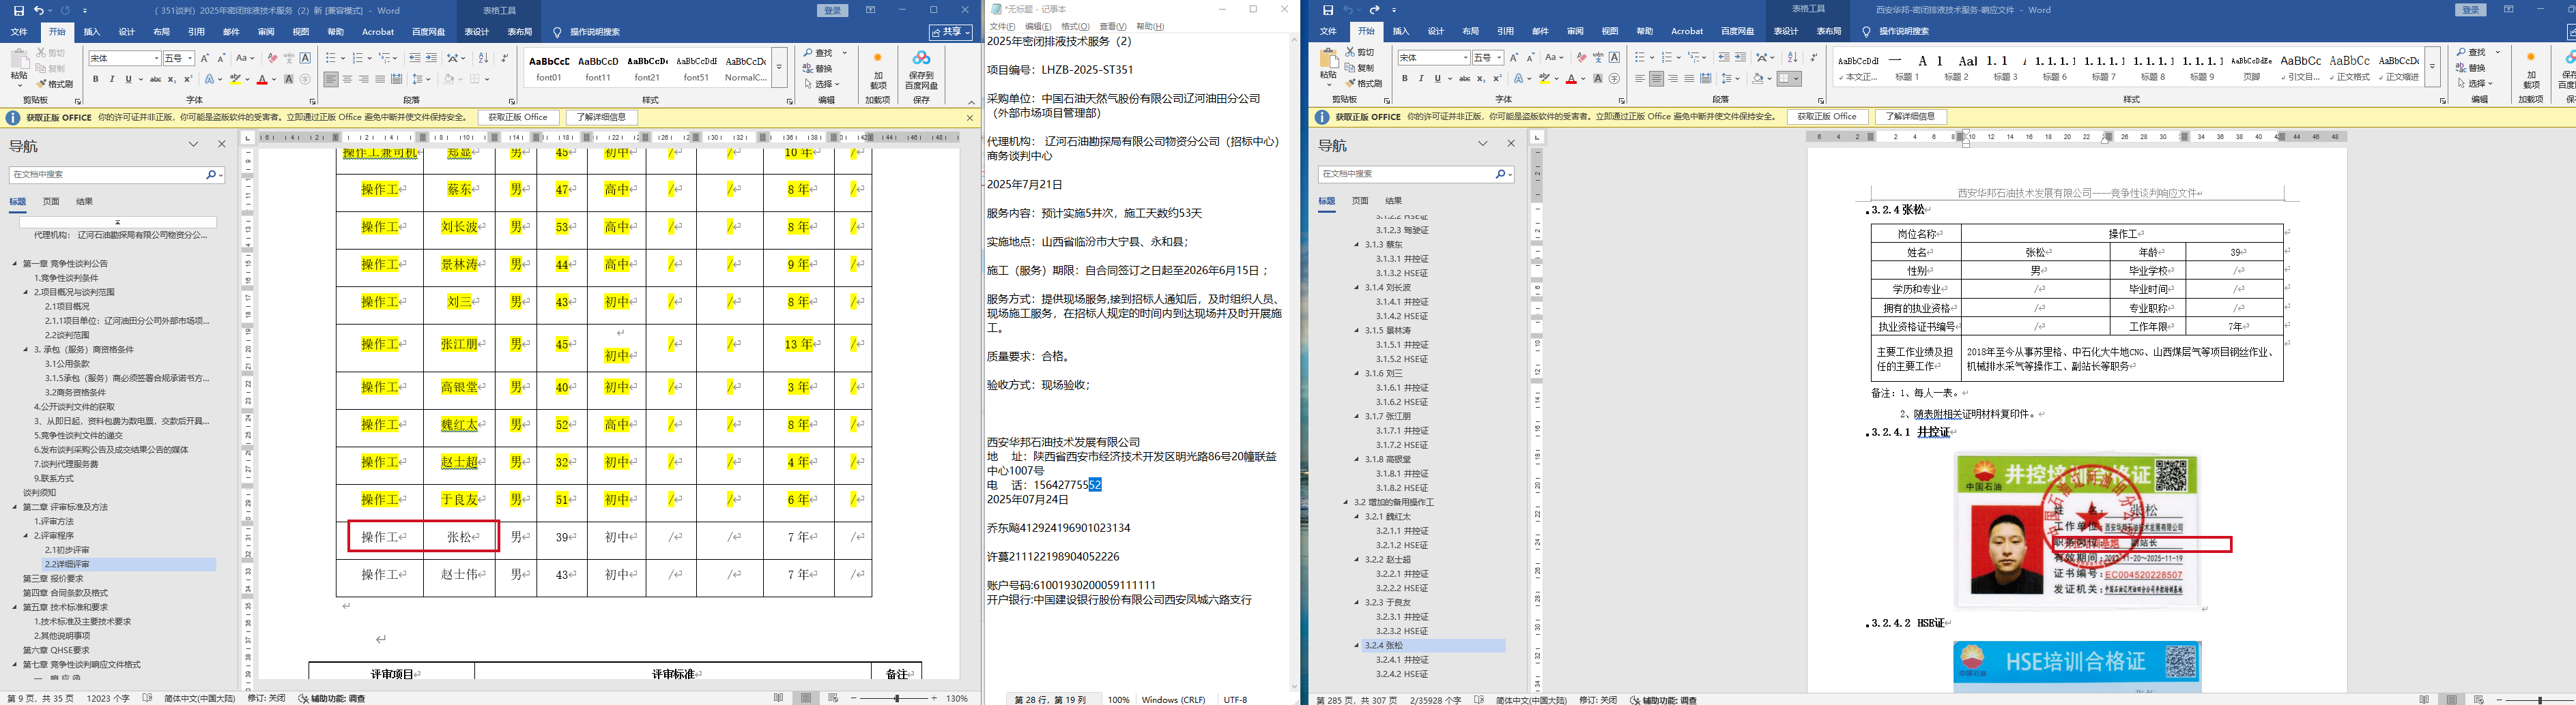Apply numbered list in right Word ribbon

(1668, 58)
